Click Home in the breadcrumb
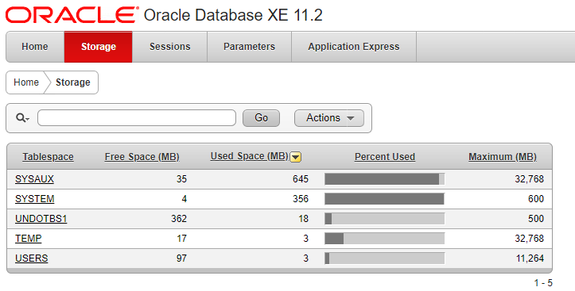The width and height of the screenshot is (575, 291). [x=26, y=82]
